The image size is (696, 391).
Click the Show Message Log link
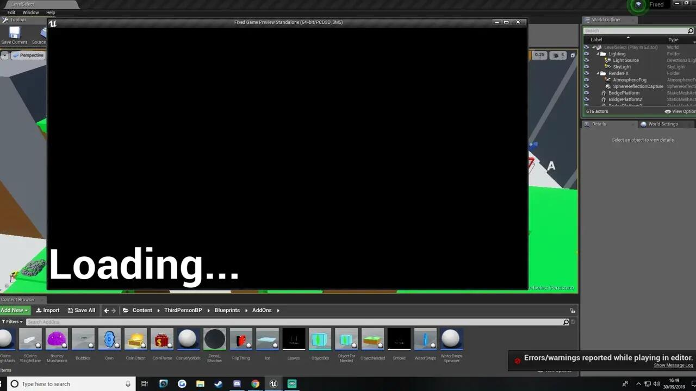pyautogui.click(x=673, y=365)
